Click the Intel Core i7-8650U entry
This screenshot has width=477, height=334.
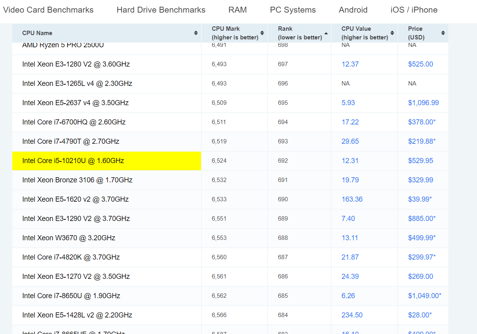[71, 296]
